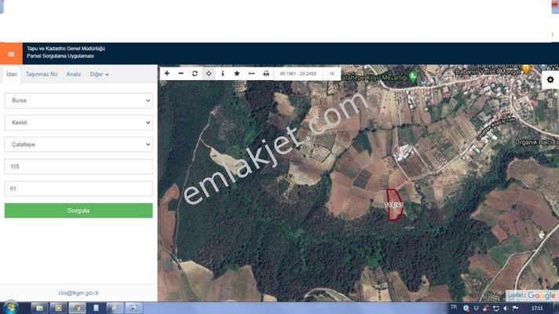Zoom in with the plus tool
The width and height of the screenshot is (559, 314).
click(167, 74)
